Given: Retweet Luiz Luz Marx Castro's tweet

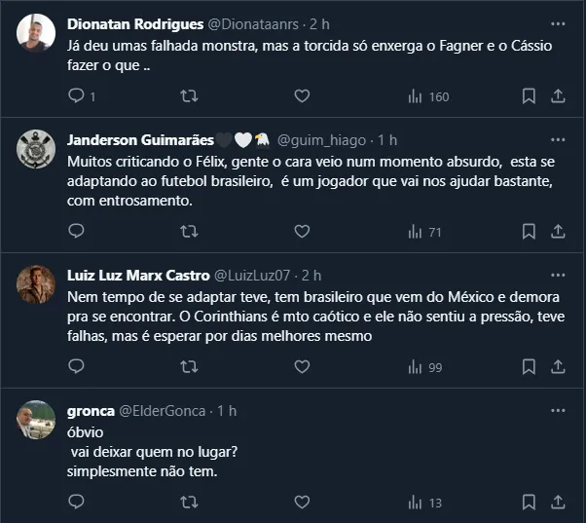Looking at the screenshot, I should click(189, 367).
